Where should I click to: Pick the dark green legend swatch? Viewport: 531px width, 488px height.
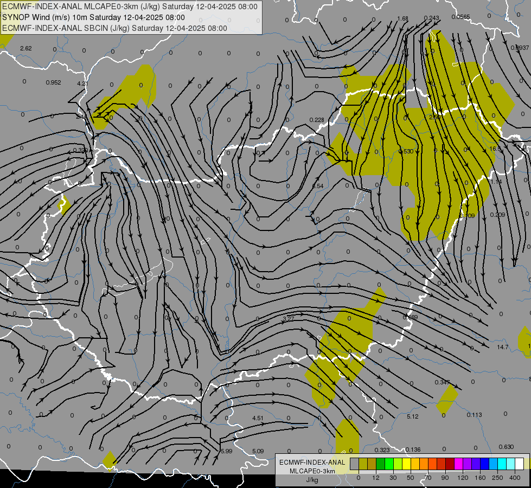[x=381, y=464]
